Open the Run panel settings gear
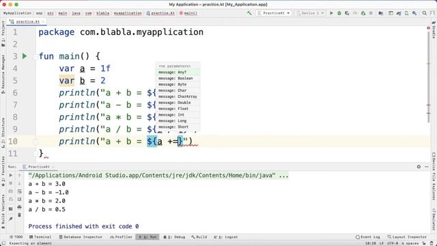 tap(419, 167)
